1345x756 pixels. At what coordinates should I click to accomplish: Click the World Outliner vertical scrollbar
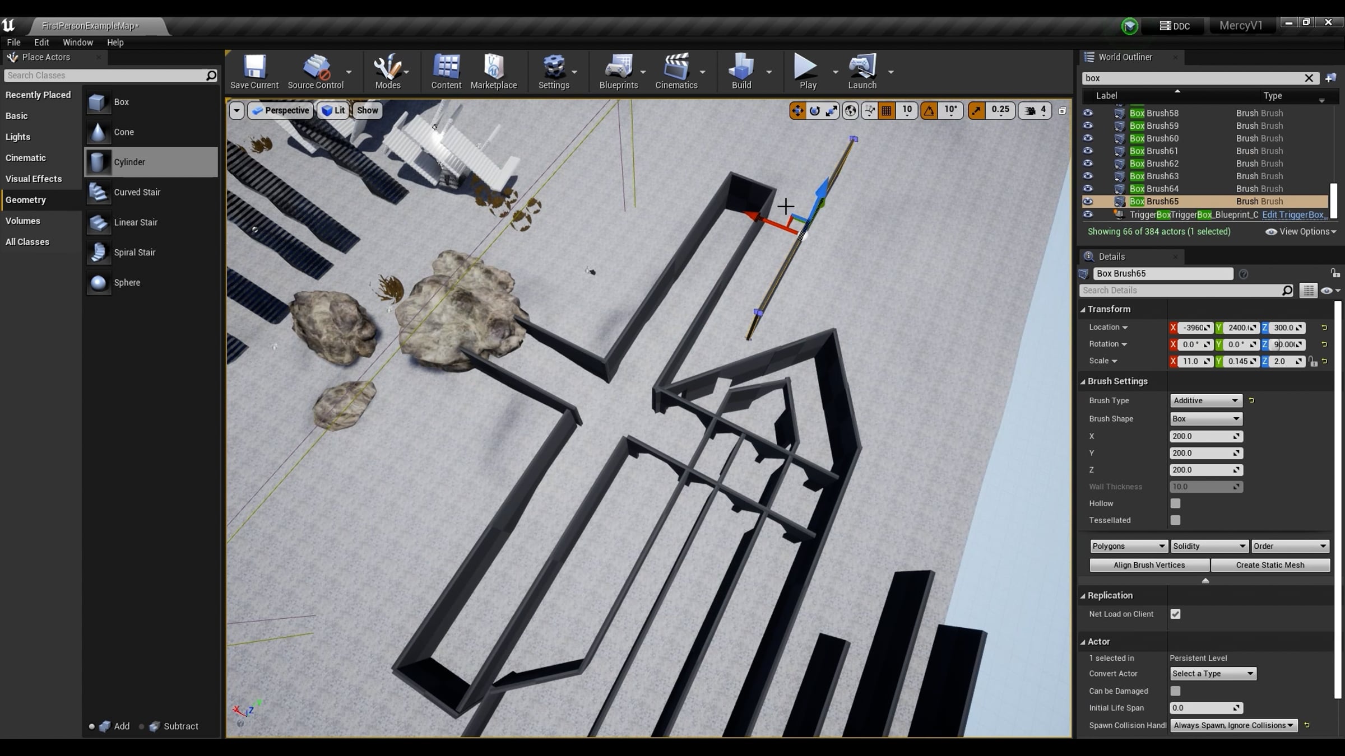(x=1334, y=200)
